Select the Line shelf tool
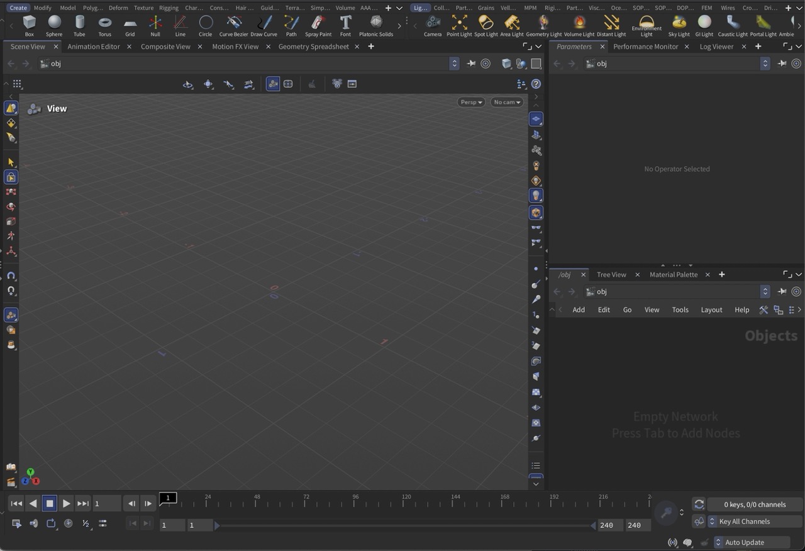The width and height of the screenshot is (805, 551). 180,26
